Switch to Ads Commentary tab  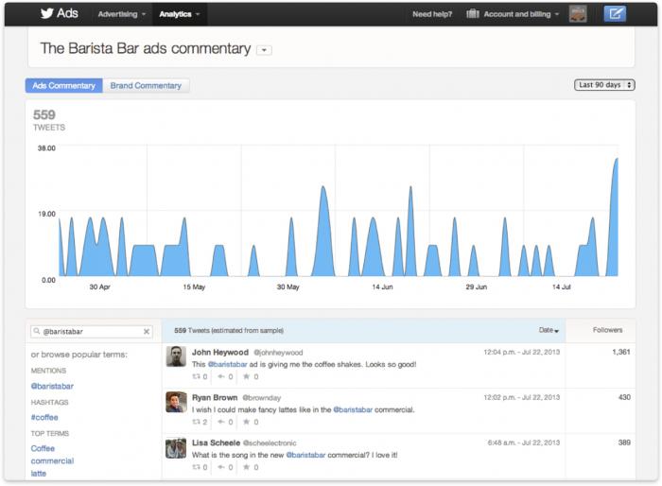(63, 85)
